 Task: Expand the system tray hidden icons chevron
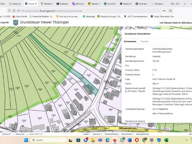pyautogui.click(x=187, y=140)
